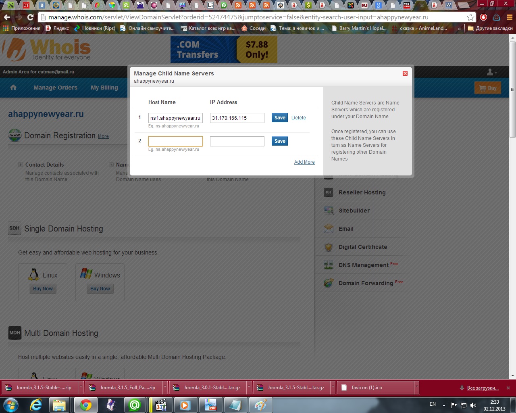Open options arrow for Joomla_3.1.5-Stabl tar.gz download
Image resolution: width=516 pixels, height=413 pixels.
pos(333,388)
